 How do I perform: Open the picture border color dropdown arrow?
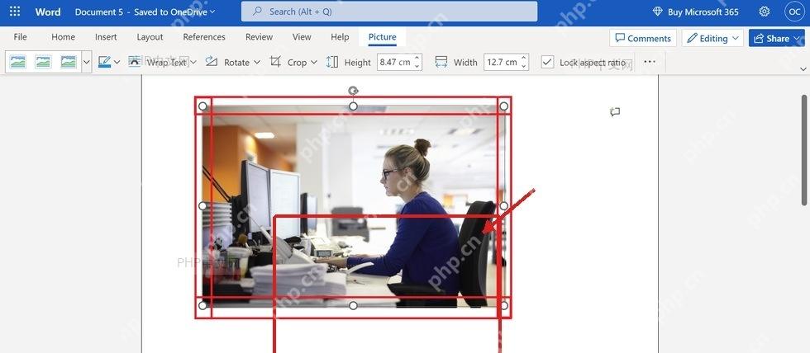coord(117,63)
